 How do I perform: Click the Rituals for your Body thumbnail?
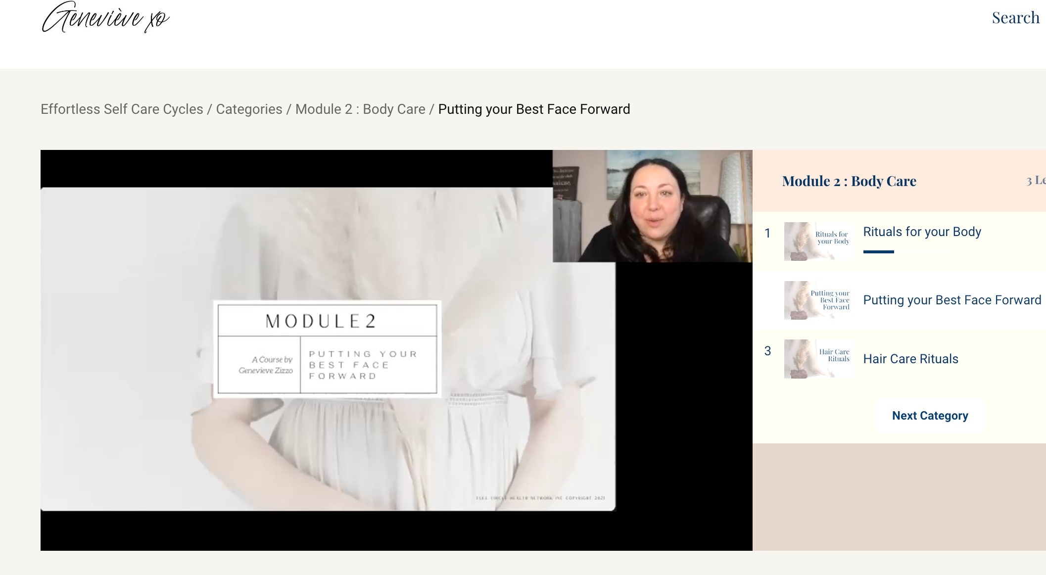click(x=818, y=241)
